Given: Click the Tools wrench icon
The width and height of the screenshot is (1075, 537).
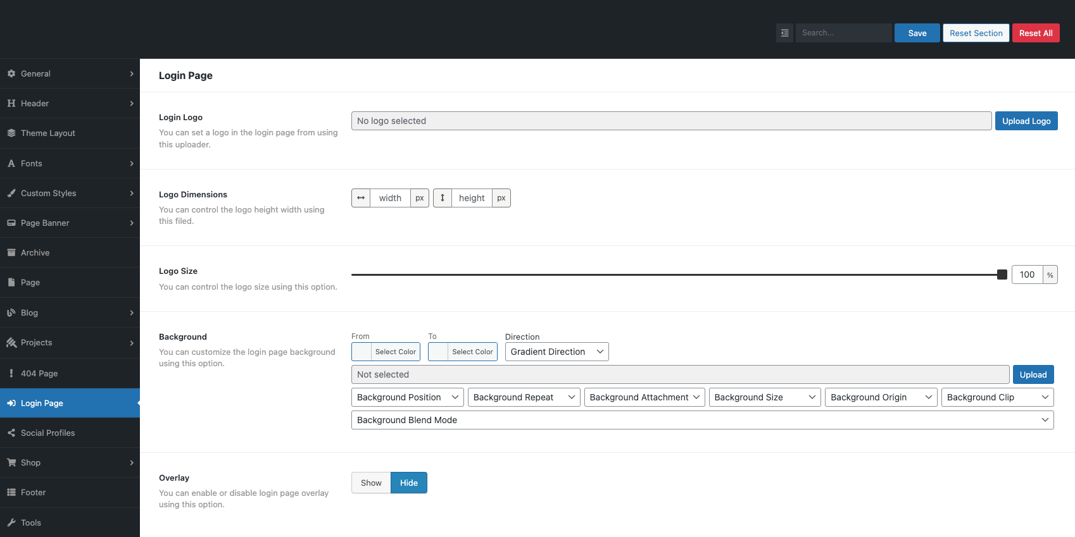Looking at the screenshot, I should coord(11,522).
